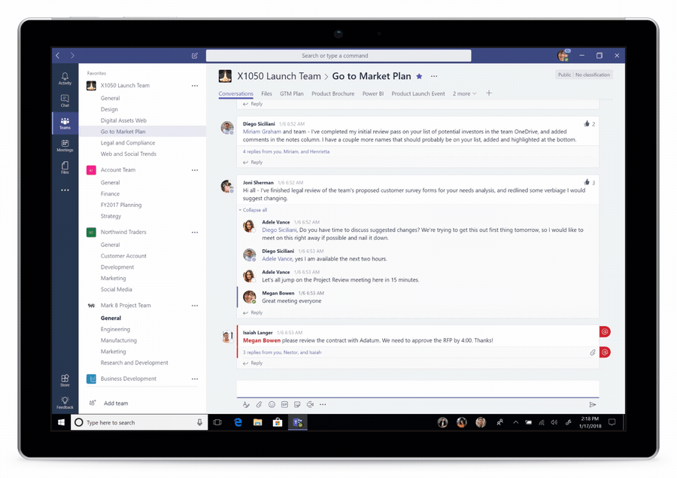677x478 pixels.
Task: Click the red Megan Bowen mention
Action: pos(262,340)
